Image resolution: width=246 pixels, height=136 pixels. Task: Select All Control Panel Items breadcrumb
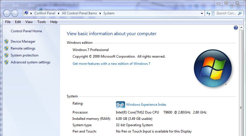(x=79, y=13)
